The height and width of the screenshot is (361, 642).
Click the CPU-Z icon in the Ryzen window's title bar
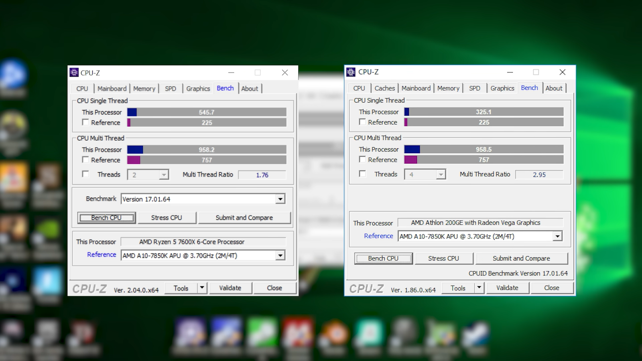[x=74, y=73]
